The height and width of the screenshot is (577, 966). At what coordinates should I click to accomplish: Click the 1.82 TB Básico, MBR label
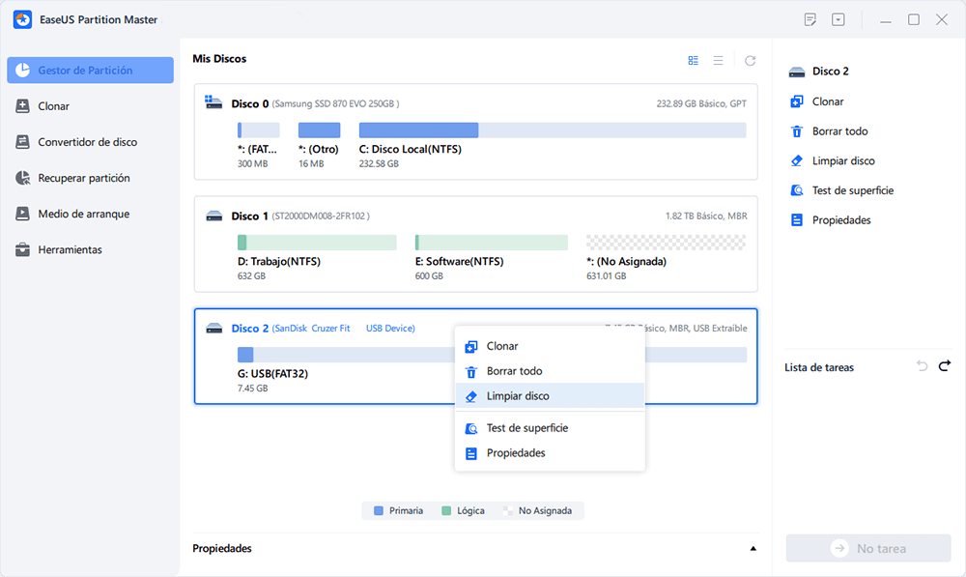coord(706,216)
